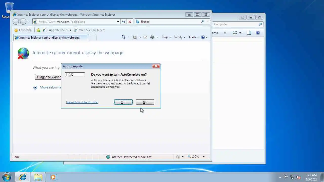
Task: Click the Read Mail envelope icon
Action: pos(145,37)
